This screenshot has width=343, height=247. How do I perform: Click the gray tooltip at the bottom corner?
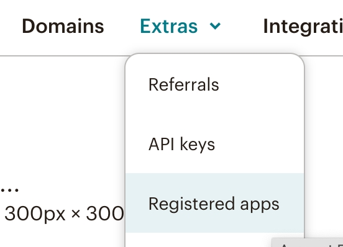[x=308, y=243]
